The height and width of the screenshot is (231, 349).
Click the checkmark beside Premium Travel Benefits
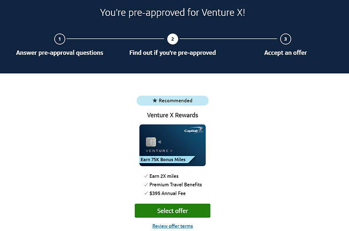tap(146, 185)
